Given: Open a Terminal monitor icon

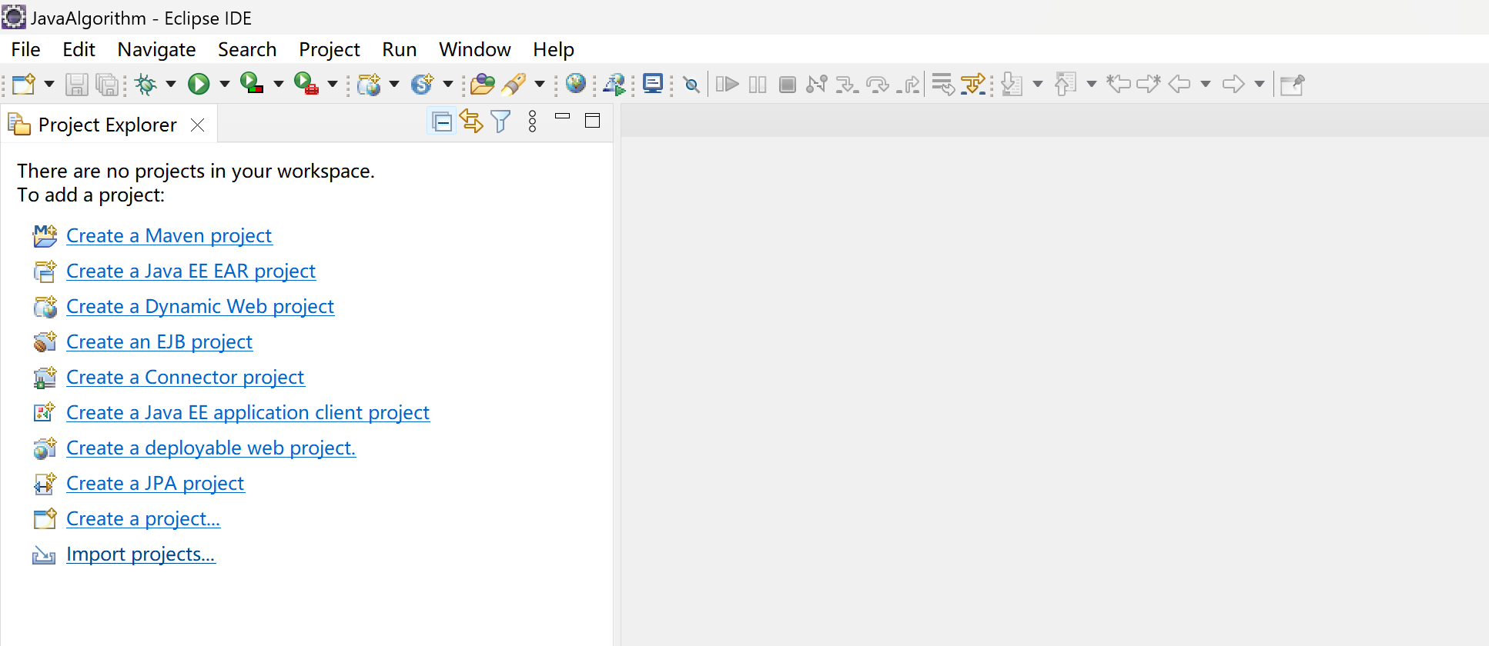Looking at the screenshot, I should click(x=653, y=83).
